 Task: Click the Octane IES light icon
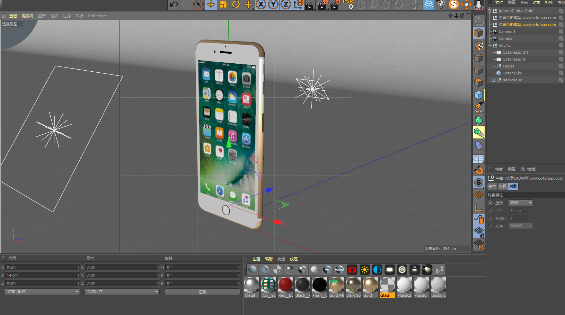point(414,270)
